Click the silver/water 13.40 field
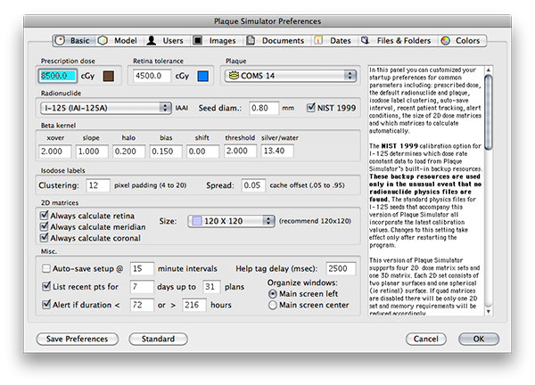 click(x=277, y=151)
